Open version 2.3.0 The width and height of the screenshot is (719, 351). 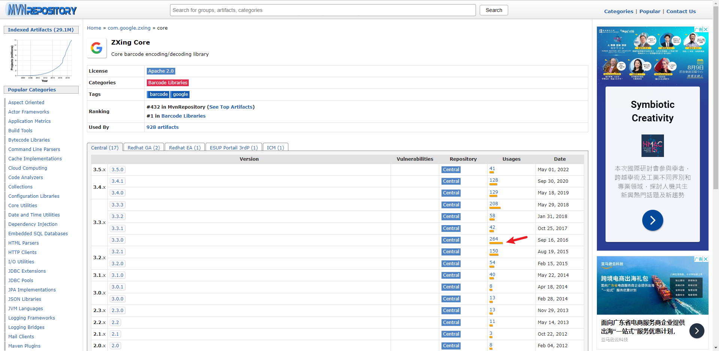tap(118, 310)
